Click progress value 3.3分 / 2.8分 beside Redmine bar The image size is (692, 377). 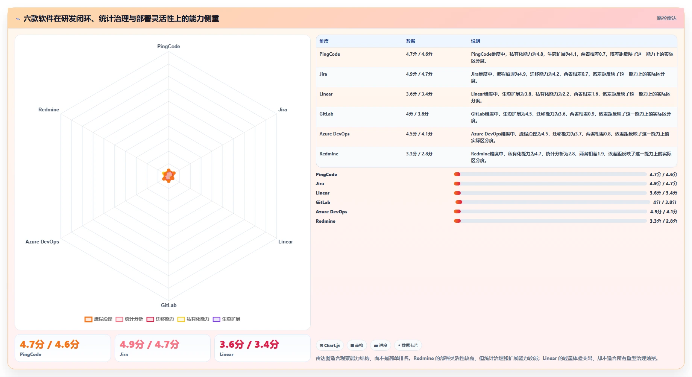point(663,221)
